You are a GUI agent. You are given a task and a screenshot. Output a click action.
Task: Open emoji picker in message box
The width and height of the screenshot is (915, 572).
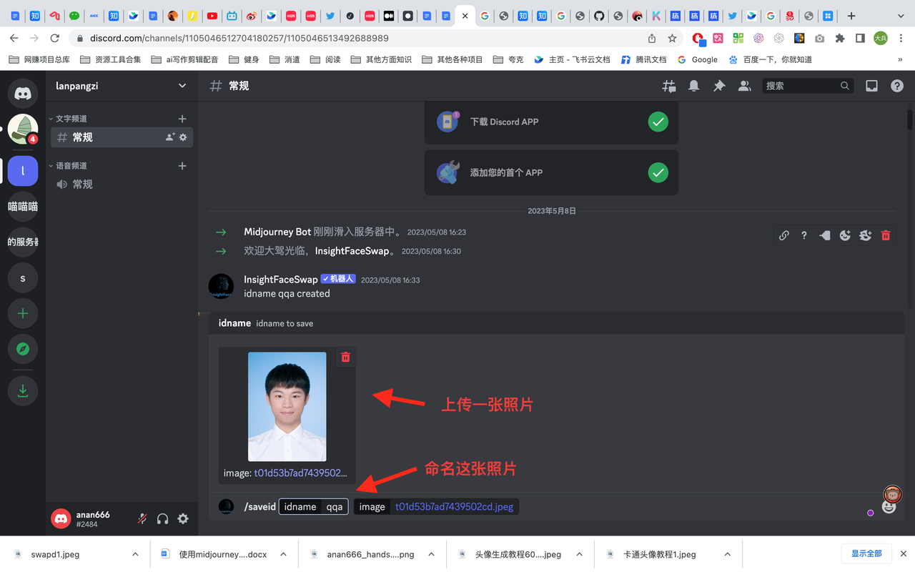(889, 507)
